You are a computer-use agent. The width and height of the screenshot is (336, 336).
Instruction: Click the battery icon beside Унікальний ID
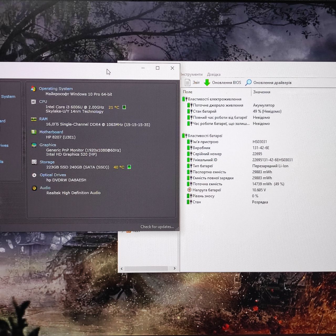click(x=190, y=160)
